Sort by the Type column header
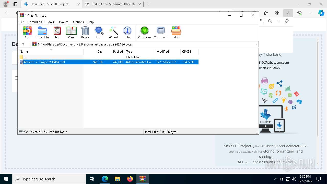This screenshot has width=327, height=184. [x=140, y=52]
